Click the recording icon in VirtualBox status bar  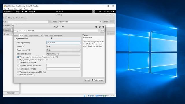click(99, 96)
